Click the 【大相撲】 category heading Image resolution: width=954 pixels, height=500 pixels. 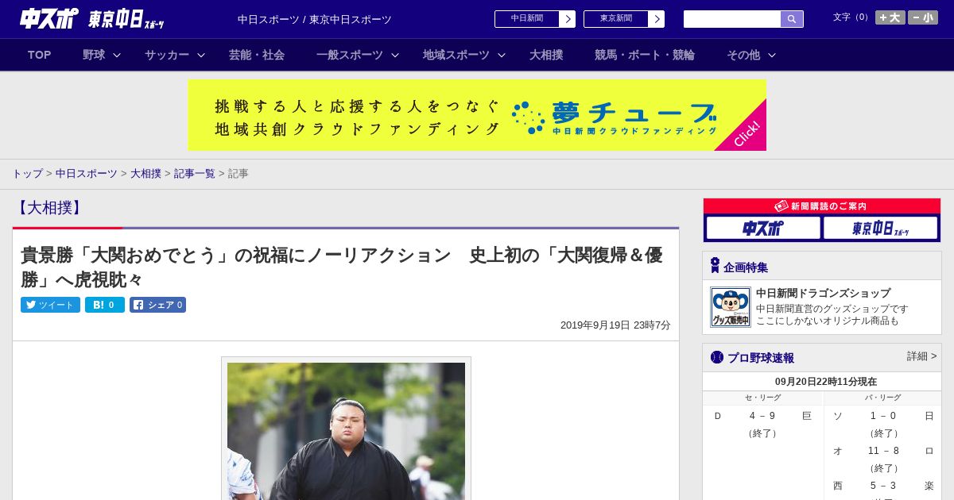tap(48, 208)
